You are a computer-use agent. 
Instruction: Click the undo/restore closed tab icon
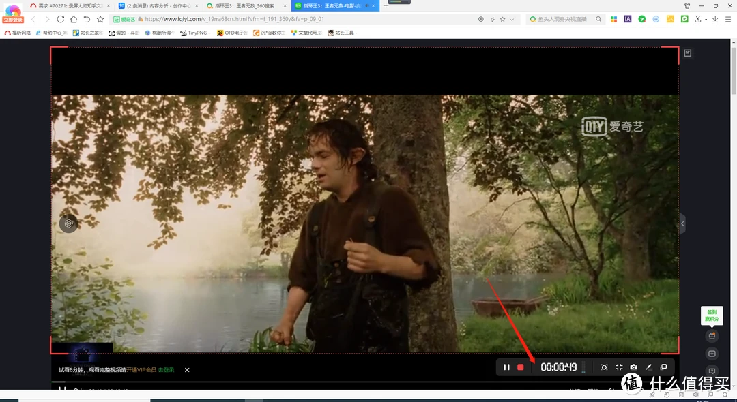[87, 19]
